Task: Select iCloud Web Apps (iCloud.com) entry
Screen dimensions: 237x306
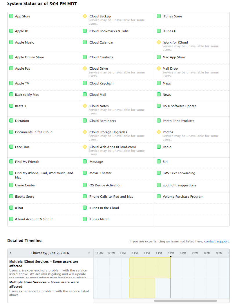Action: 112,147
